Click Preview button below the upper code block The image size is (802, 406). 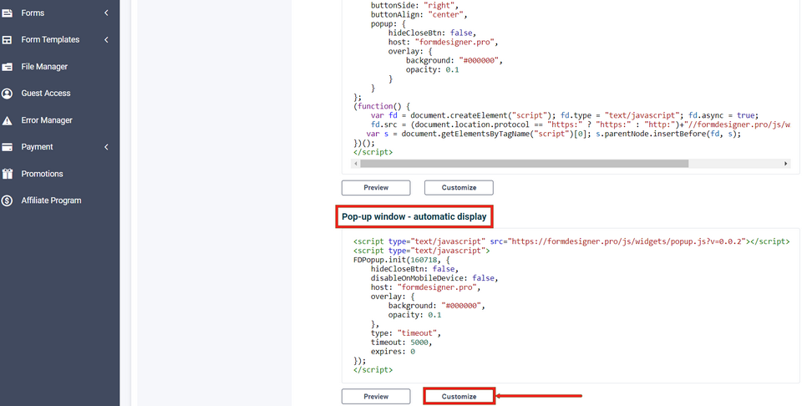click(x=376, y=188)
